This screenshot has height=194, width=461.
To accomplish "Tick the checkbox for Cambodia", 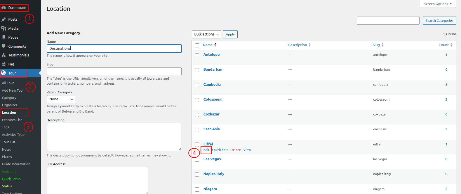I will [x=197, y=85].
